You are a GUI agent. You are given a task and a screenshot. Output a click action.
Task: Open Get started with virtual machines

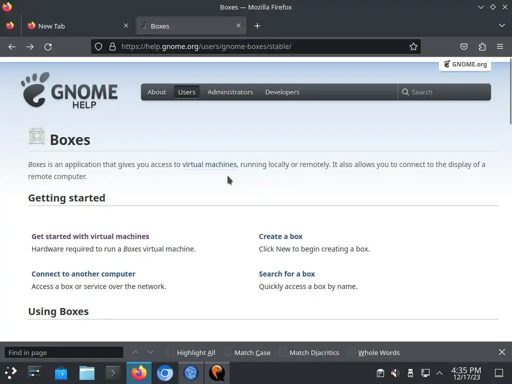90,236
